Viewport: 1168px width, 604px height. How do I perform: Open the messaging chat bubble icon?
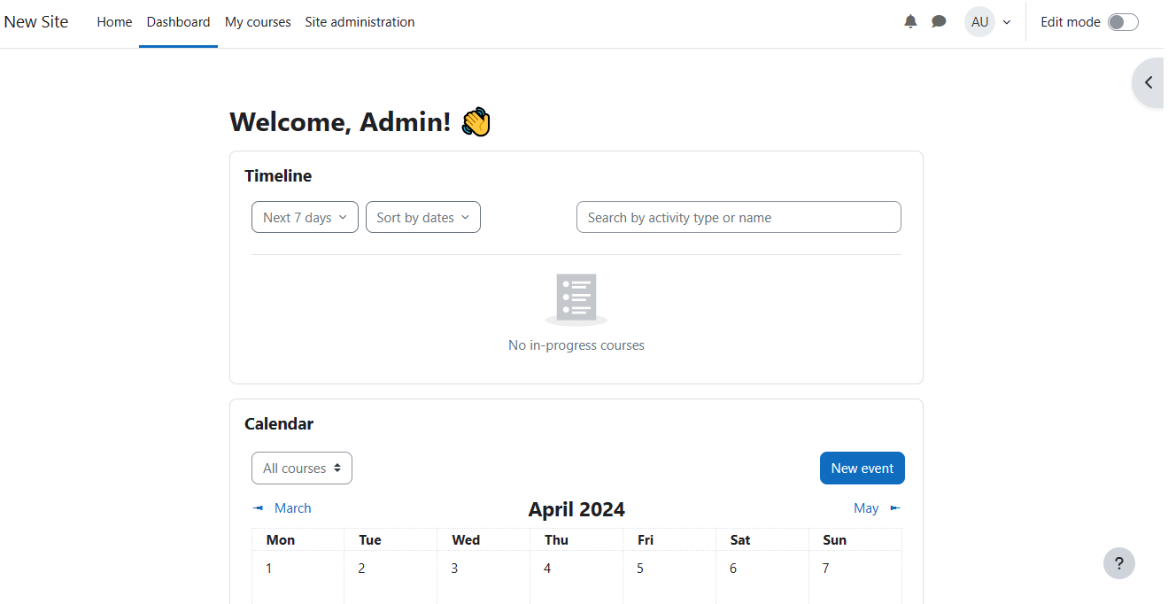(x=939, y=22)
